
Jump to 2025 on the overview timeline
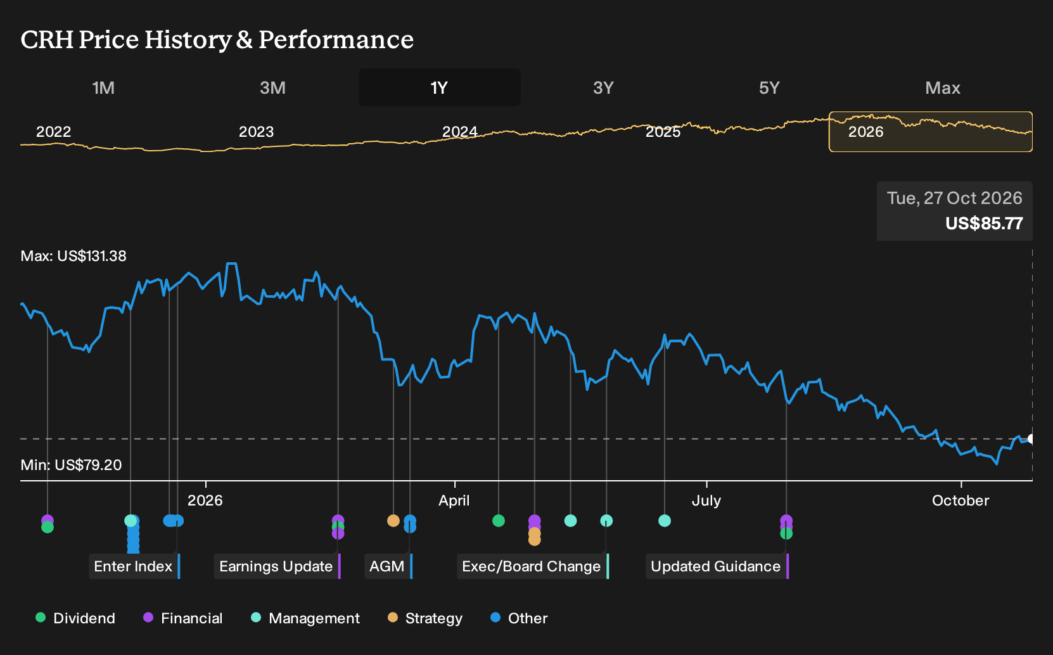(663, 132)
